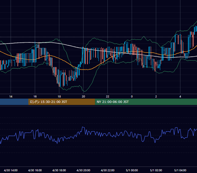
Task: Click the '14' hour axis label
Action: 11,97
